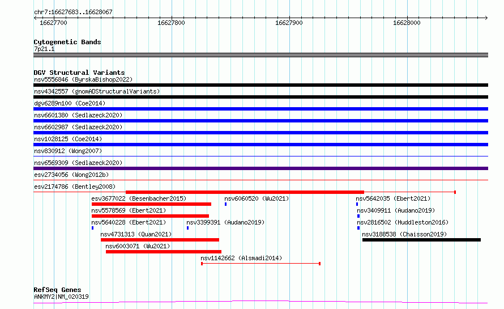This screenshot has width=504, height=309.
Task: Click the small blue marker under nsv3399391
Action: coord(187,228)
